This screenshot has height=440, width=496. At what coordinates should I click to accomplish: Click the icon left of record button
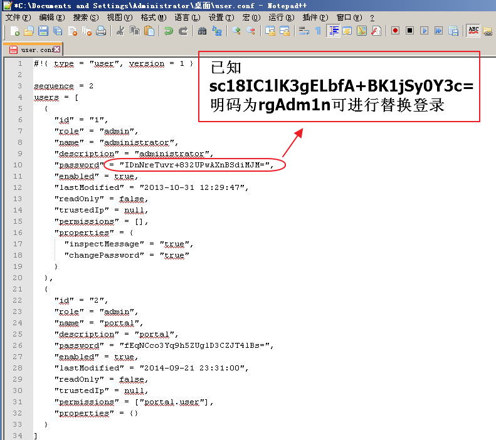coord(376,31)
